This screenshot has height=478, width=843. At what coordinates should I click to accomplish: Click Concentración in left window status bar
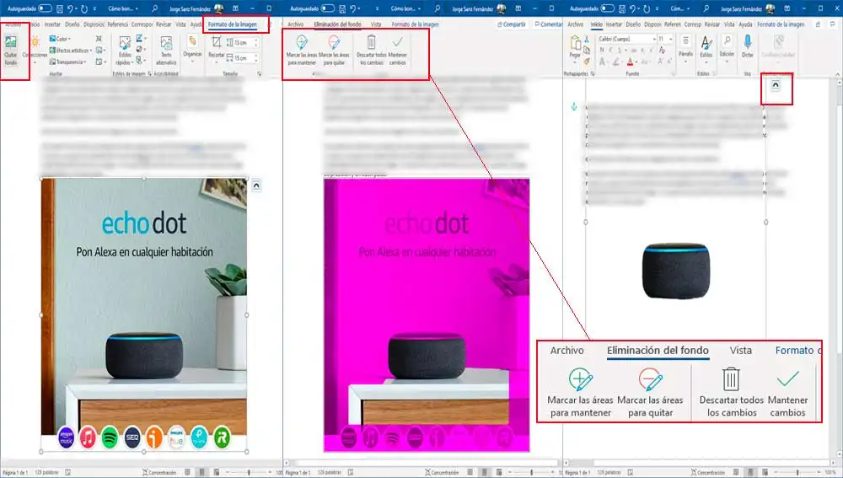(159, 472)
